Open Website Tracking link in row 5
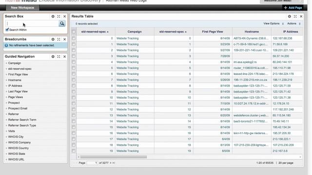Screen dimensions: 312x175 point(127,68)
